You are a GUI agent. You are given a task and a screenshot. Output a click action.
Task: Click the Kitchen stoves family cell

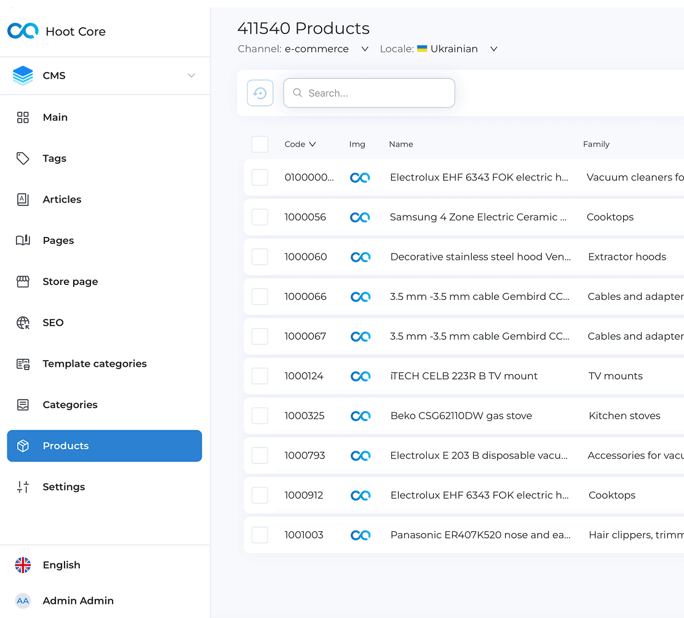click(x=624, y=415)
